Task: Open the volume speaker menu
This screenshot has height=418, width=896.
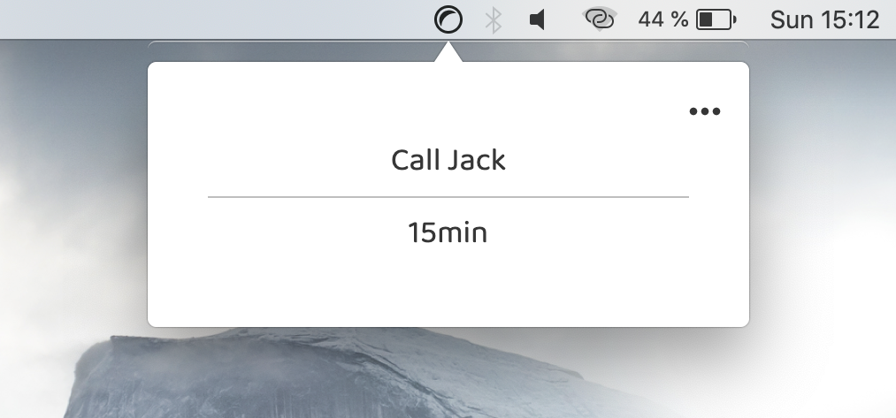Action: 537,20
